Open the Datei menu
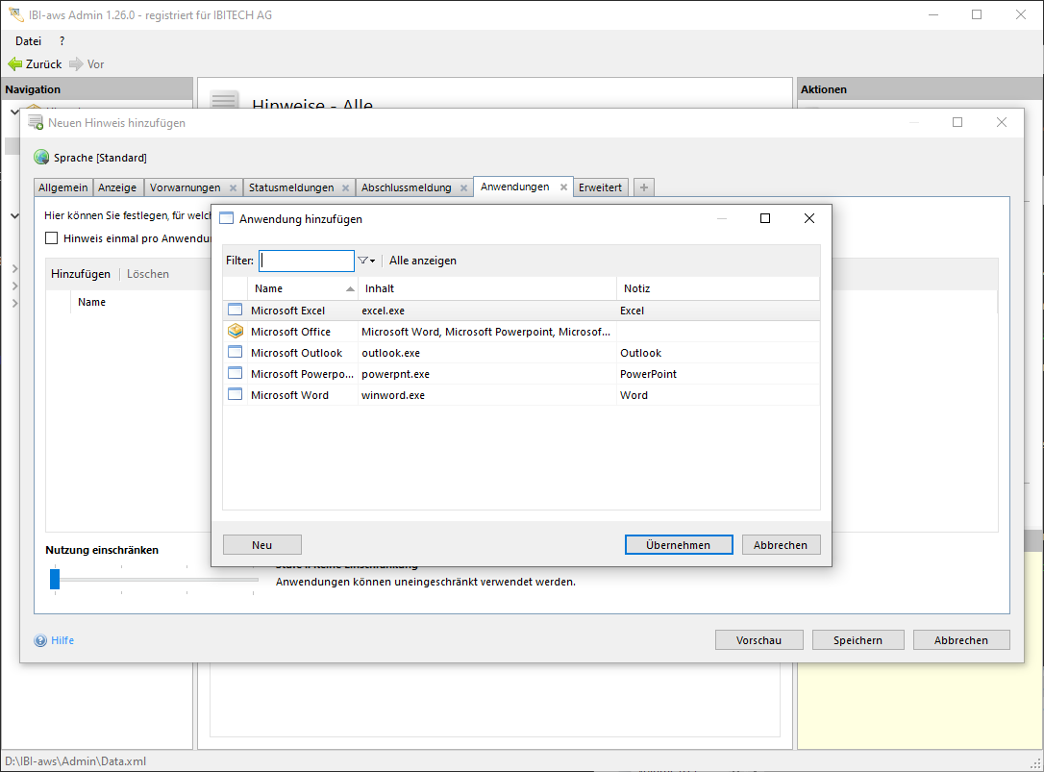 tap(29, 41)
